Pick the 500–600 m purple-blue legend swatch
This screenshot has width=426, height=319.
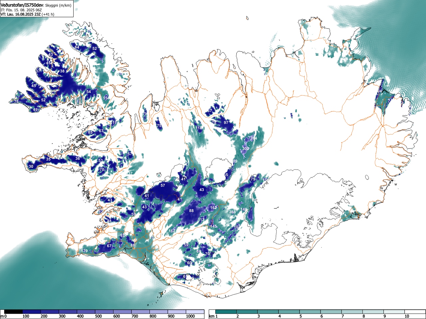[104, 312]
